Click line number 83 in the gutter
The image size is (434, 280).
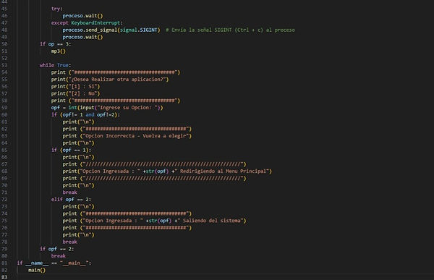point(4,277)
